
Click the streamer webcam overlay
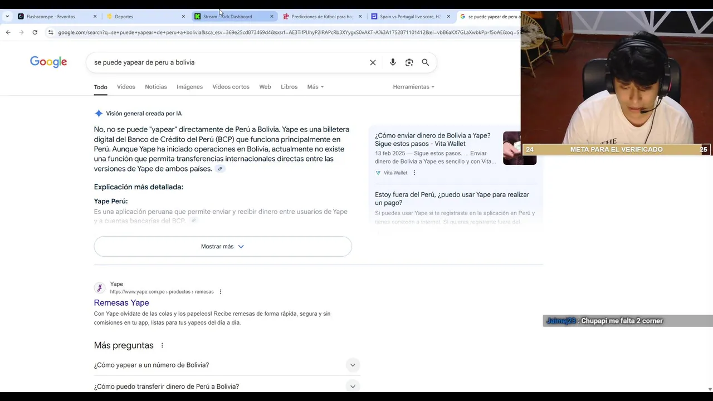pos(617,78)
